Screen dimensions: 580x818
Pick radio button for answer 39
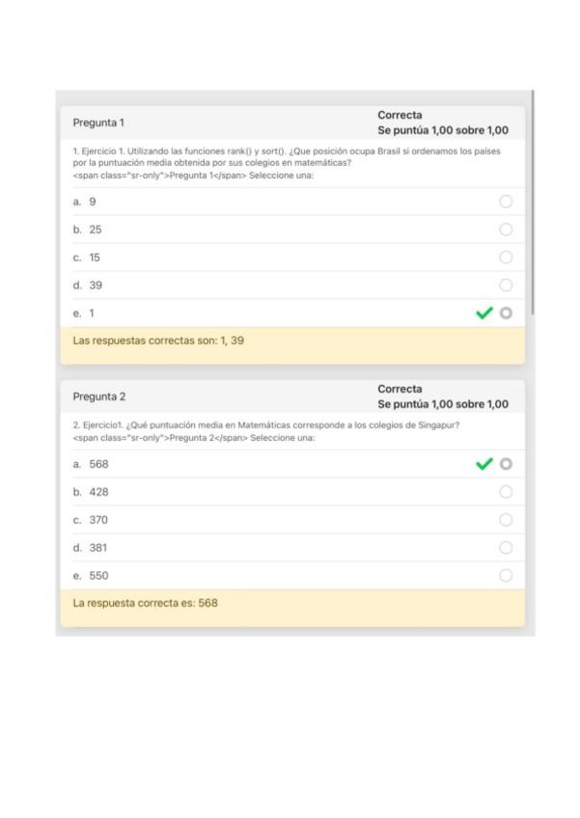point(506,286)
